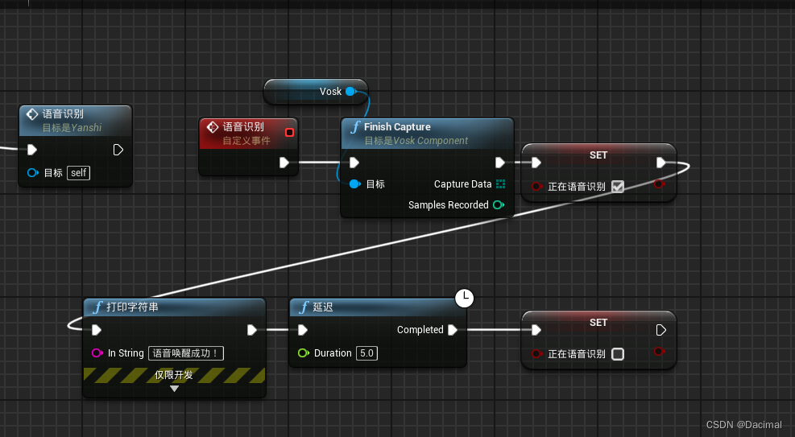Image resolution: width=795 pixels, height=437 pixels.
Task: Click function icon on Finish Capture header
Action: tap(355, 127)
